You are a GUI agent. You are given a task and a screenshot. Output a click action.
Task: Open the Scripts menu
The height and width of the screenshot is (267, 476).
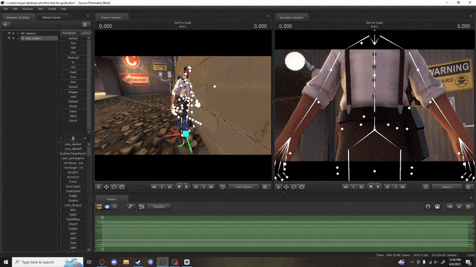(52, 9)
